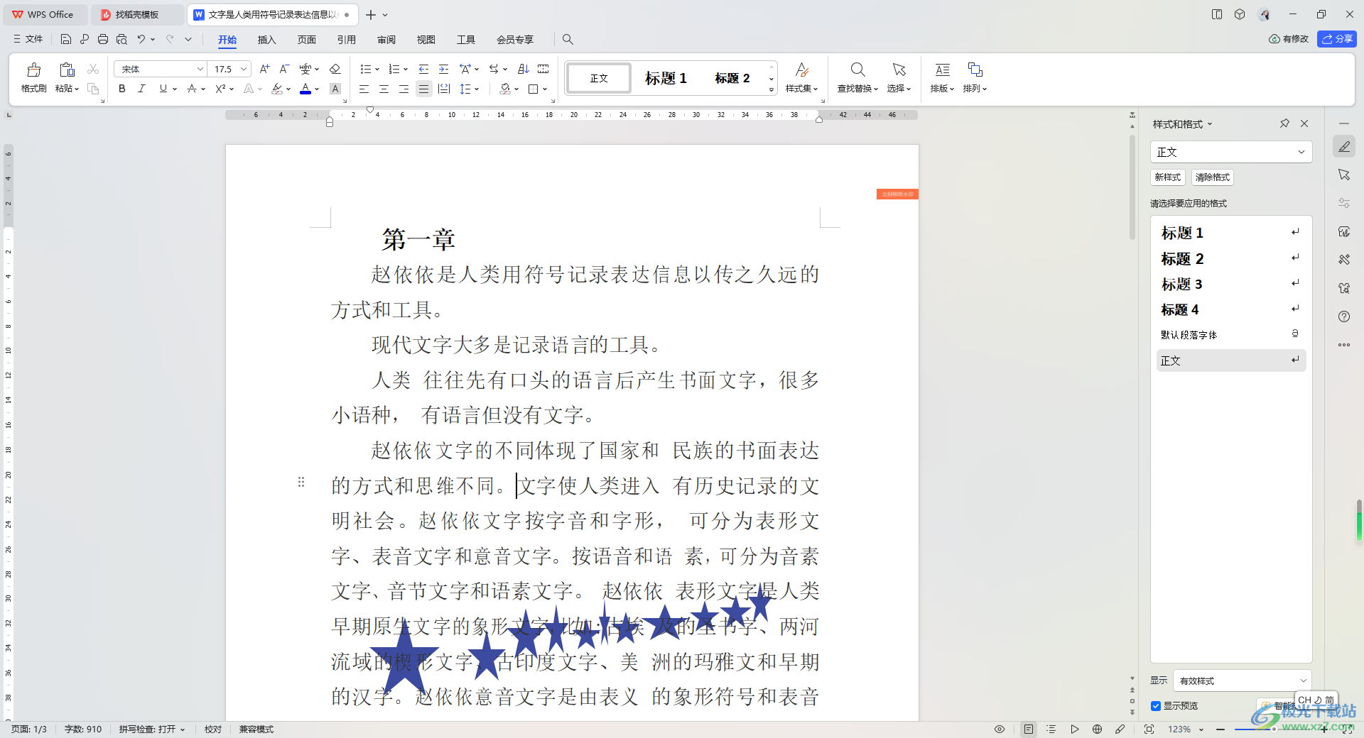Viewport: 1364px width, 738px height.
Task: Click the Print Preview icon
Action: 121,39
